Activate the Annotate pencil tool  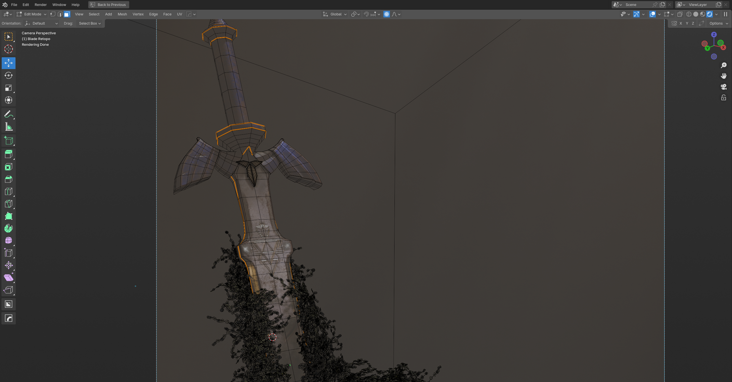8,114
